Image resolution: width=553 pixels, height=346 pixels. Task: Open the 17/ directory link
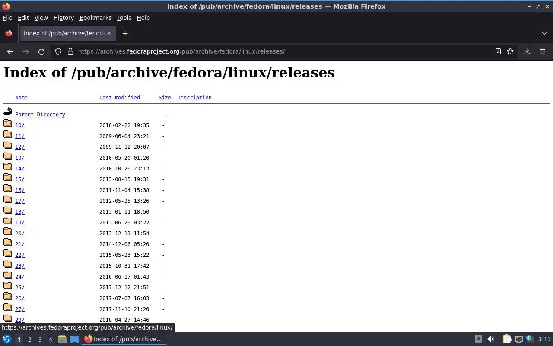pyautogui.click(x=20, y=201)
